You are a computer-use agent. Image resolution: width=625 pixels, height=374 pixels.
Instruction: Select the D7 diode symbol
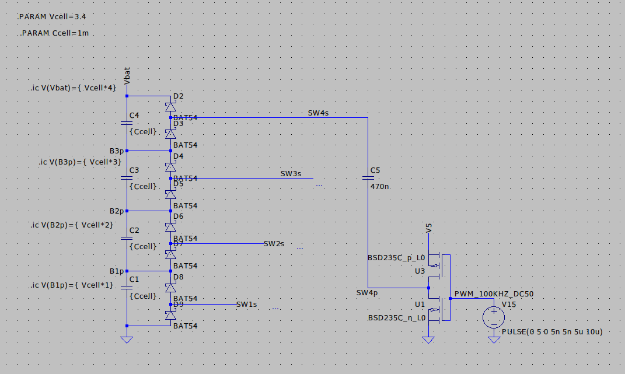click(x=170, y=254)
